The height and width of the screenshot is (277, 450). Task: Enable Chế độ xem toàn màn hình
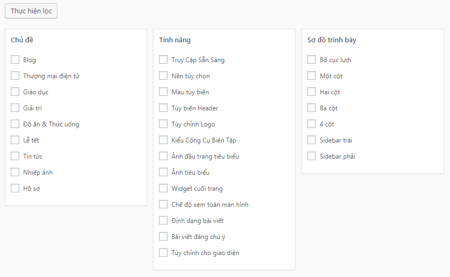(163, 205)
